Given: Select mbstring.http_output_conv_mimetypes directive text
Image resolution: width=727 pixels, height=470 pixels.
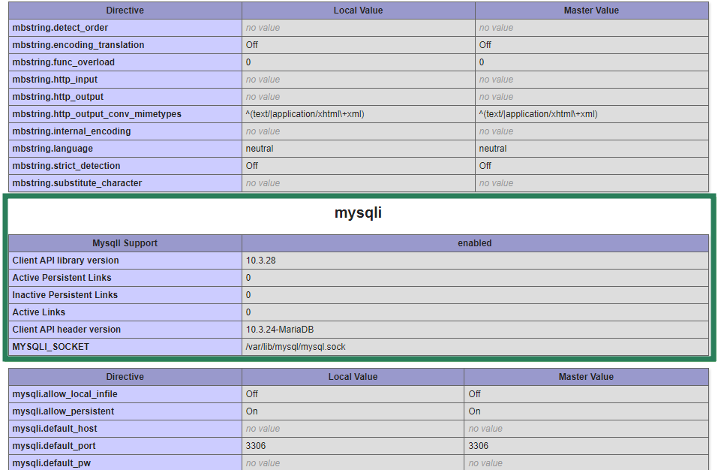Looking at the screenshot, I should (97, 114).
